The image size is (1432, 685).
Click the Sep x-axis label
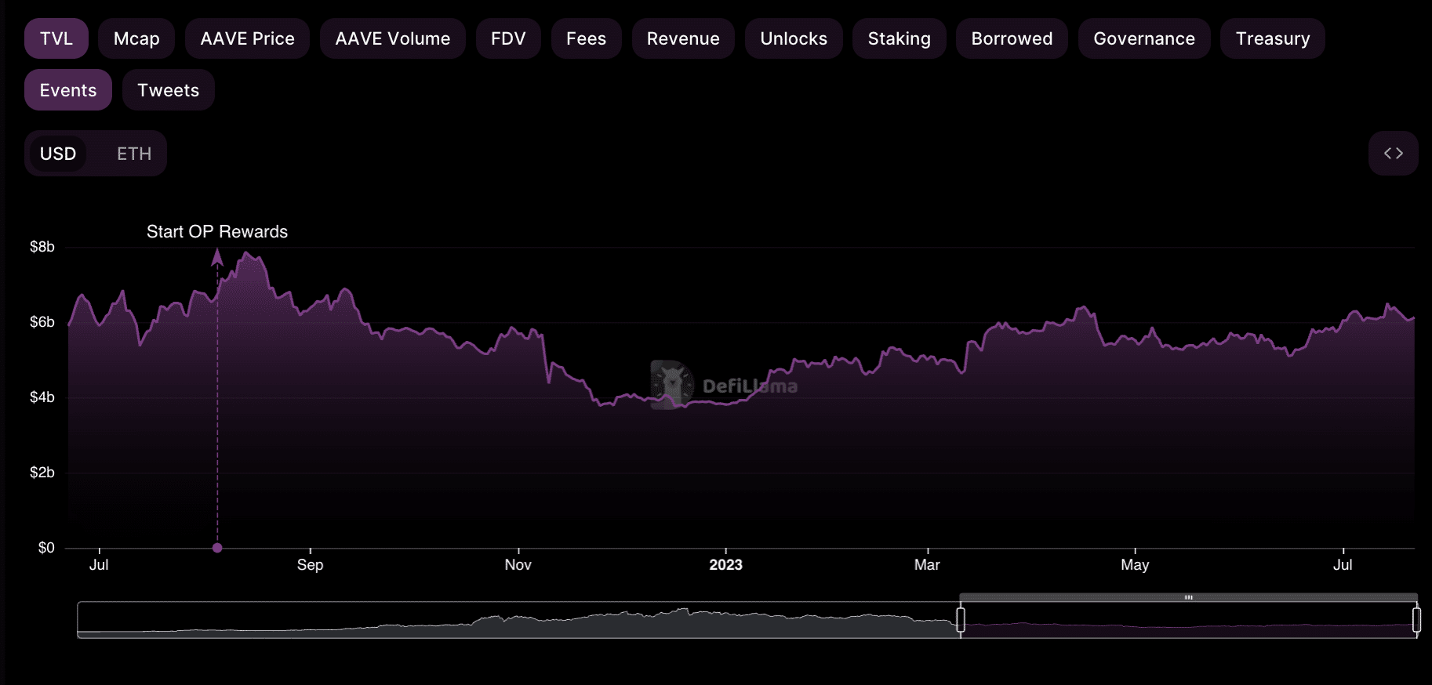coord(310,565)
